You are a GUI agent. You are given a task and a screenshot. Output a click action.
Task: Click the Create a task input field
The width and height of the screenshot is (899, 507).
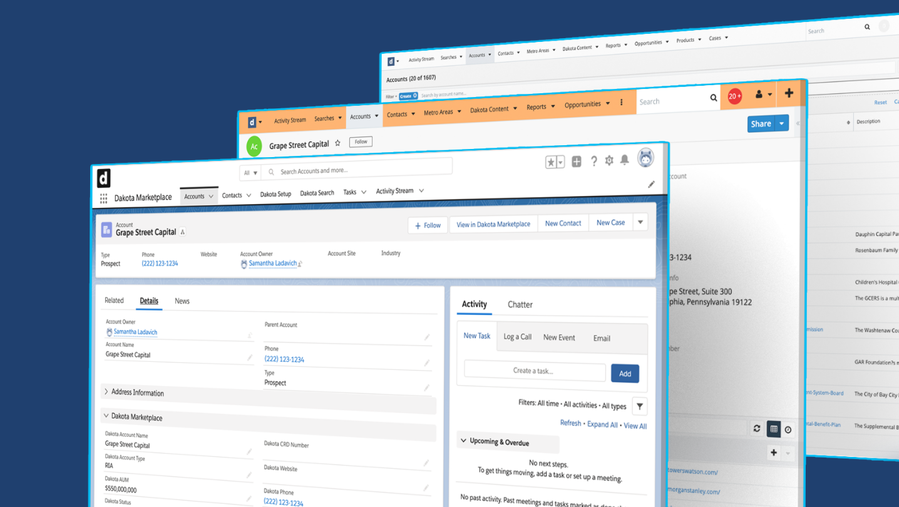pyautogui.click(x=534, y=371)
